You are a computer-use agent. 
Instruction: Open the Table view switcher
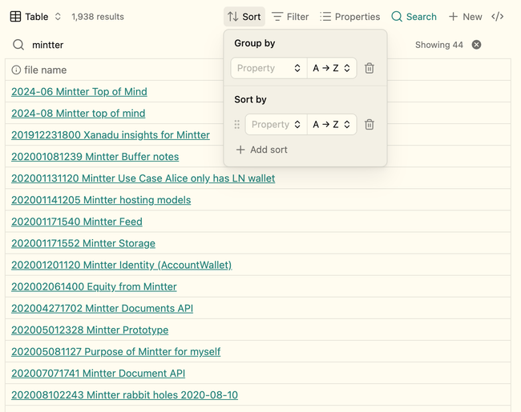(35, 17)
